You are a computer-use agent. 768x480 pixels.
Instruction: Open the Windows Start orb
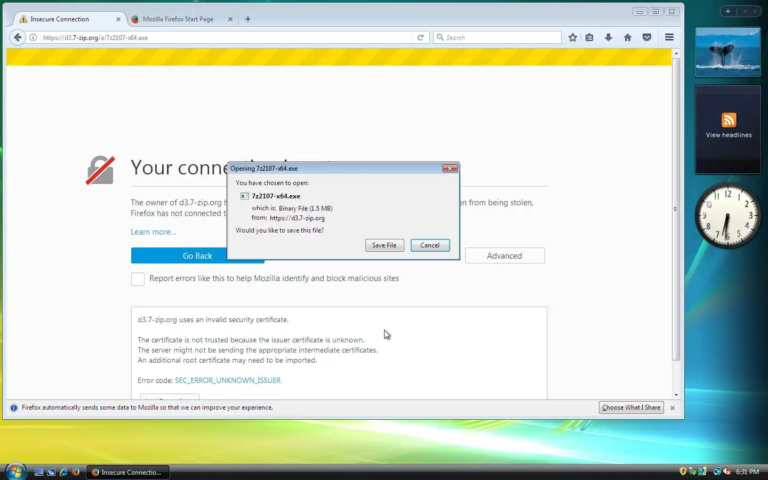pos(15,471)
